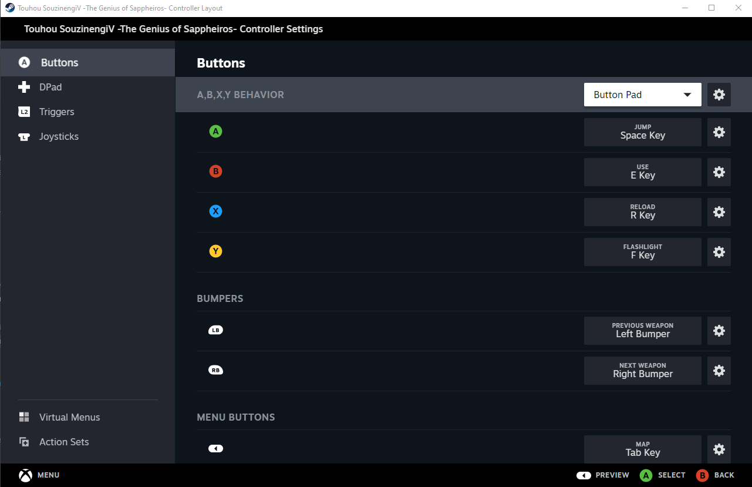Viewport: 752px width, 487px height.
Task: Edit the Flashlight F Key binding
Action: point(643,252)
